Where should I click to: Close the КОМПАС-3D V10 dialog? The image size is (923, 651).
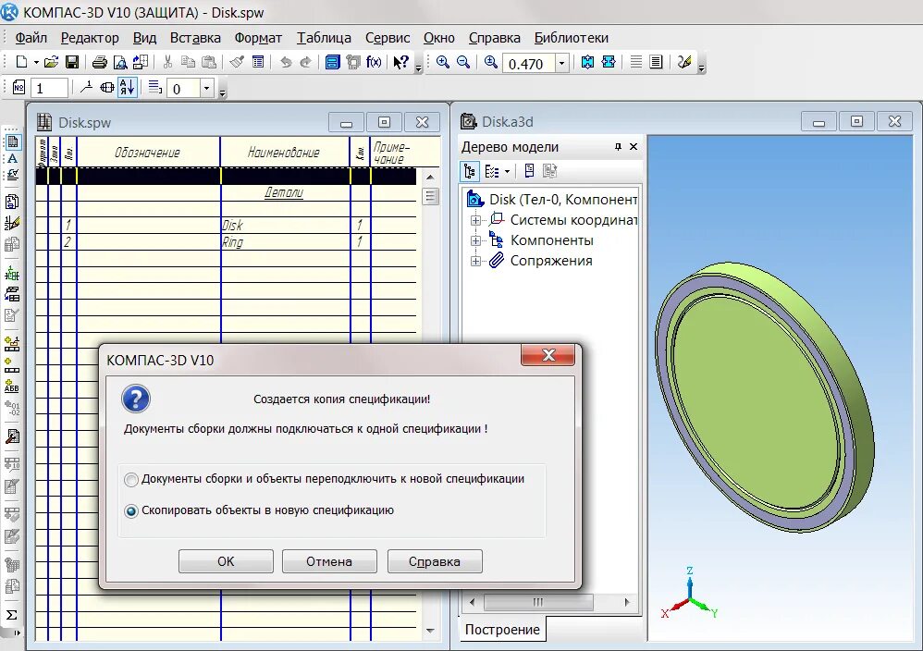[x=548, y=355]
